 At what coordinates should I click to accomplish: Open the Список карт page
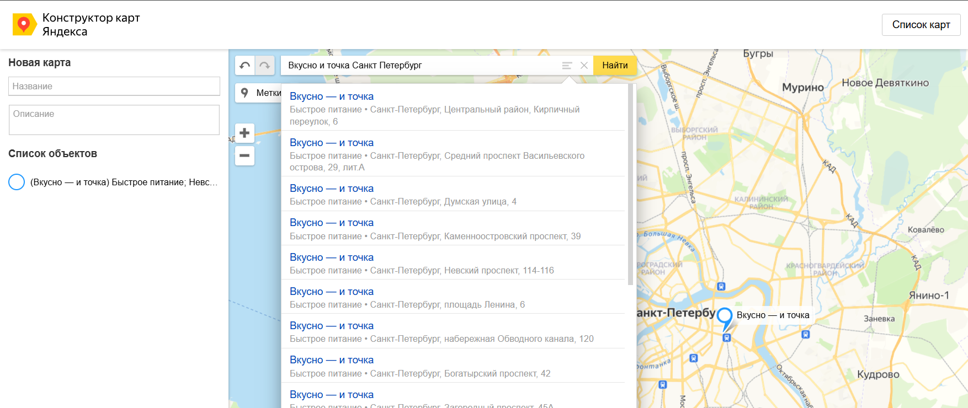921,25
